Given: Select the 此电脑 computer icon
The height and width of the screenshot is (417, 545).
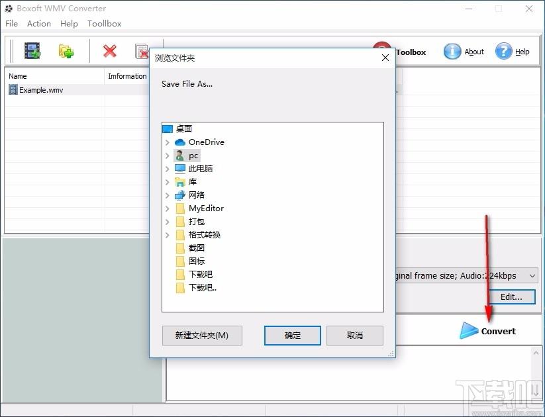Looking at the screenshot, I should pyautogui.click(x=179, y=169).
